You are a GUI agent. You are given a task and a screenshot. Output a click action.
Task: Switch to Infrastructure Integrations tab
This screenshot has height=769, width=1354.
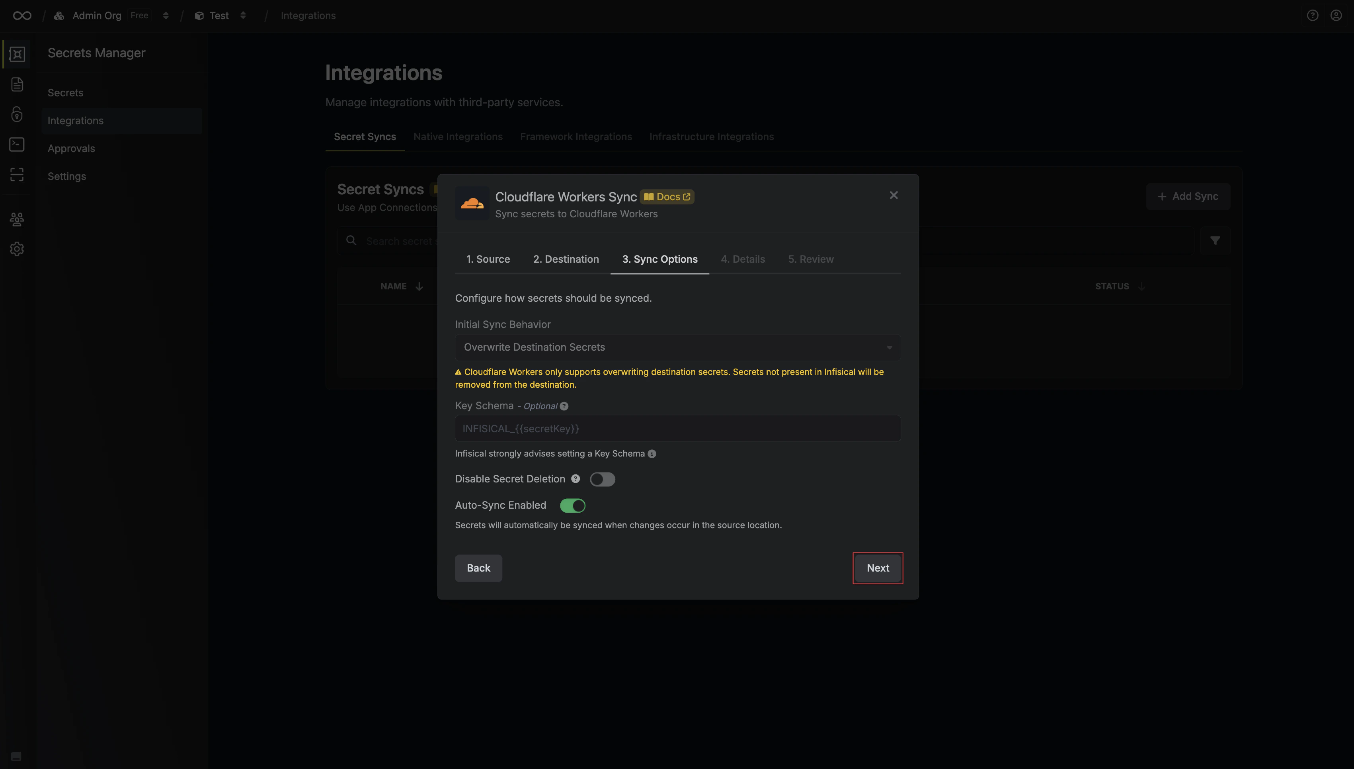[x=711, y=137]
